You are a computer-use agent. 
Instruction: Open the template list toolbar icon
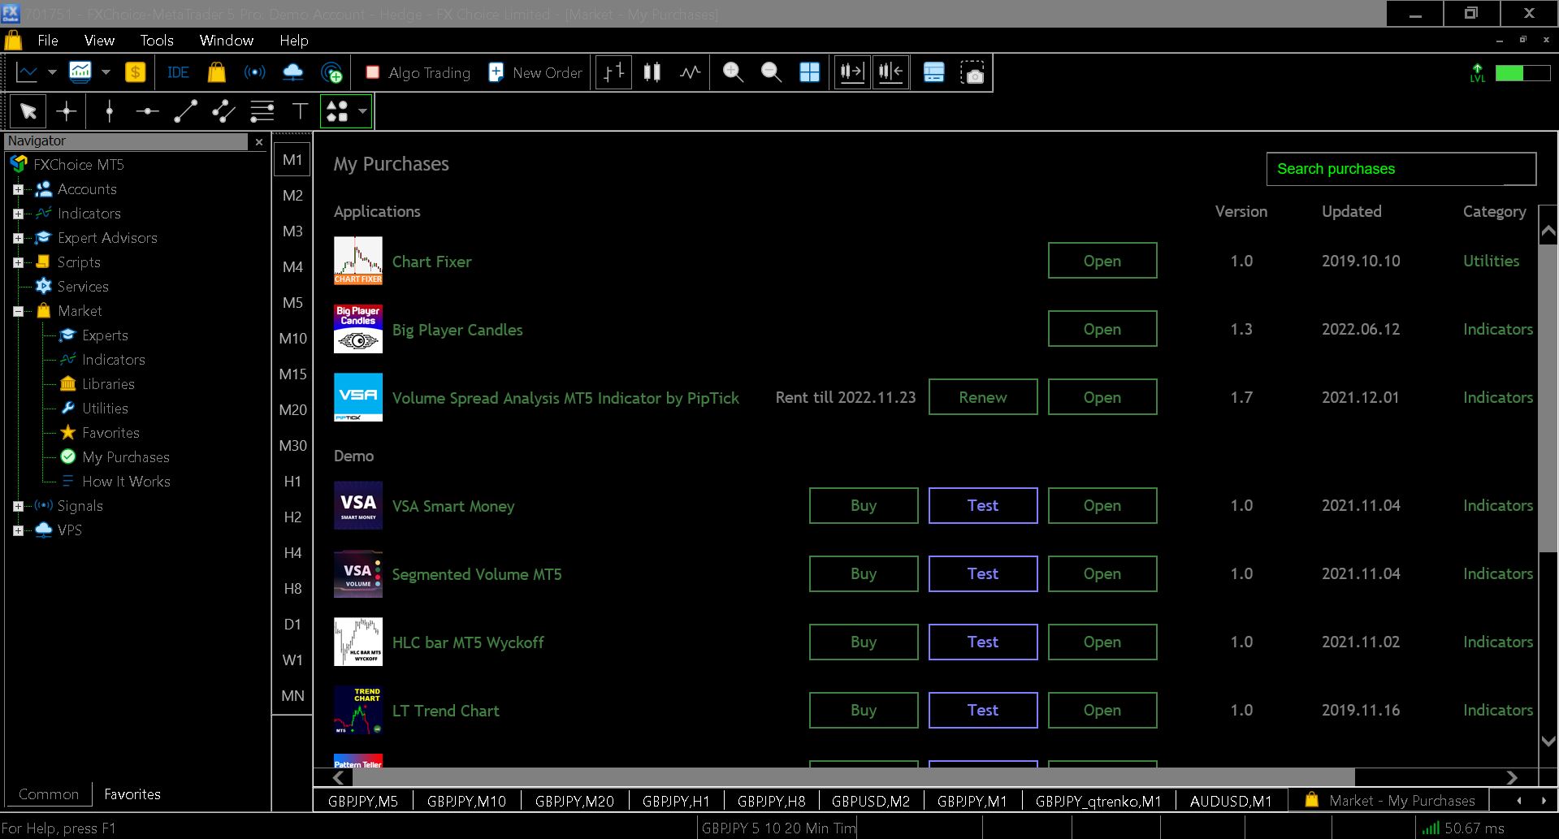tap(934, 73)
